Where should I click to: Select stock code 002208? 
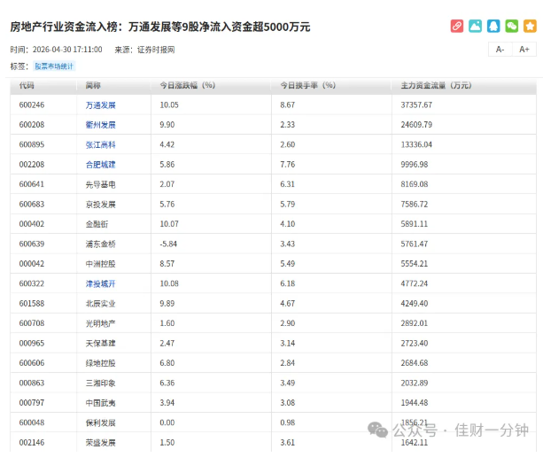pyautogui.click(x=32, y=165)
